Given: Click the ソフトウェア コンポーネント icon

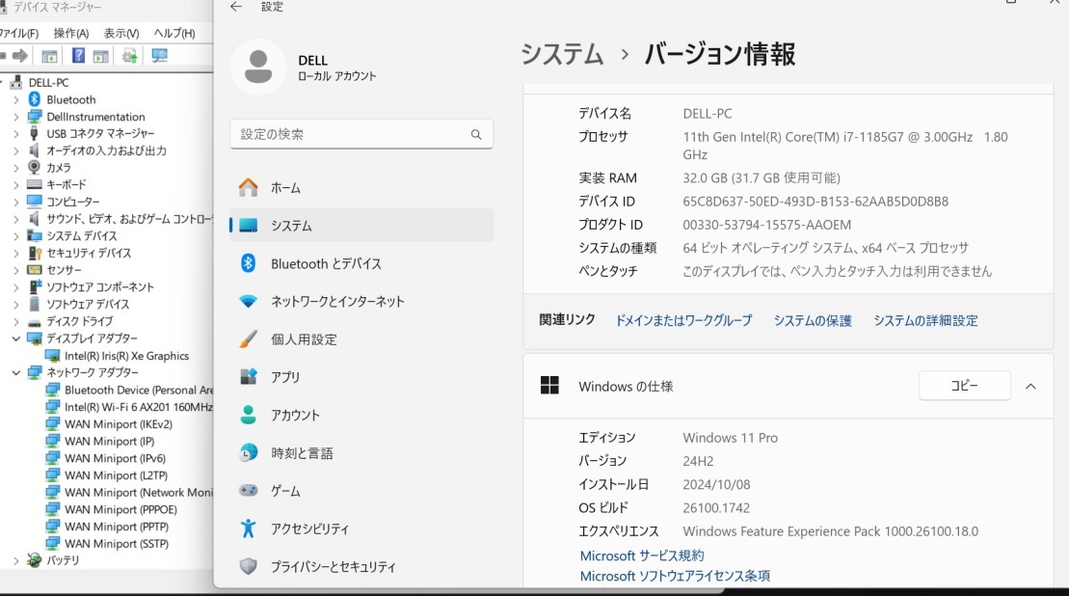Looking at the screenshot, I should point(34,287).
